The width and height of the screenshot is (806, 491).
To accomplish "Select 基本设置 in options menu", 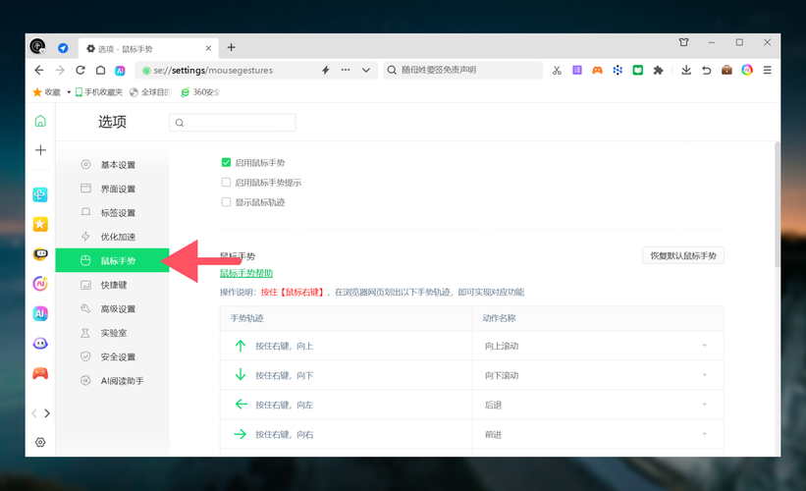I will (113, 165).
